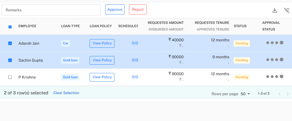
Task: Open schedules 0/0 link for P Krishna
Action: point(135,77)
